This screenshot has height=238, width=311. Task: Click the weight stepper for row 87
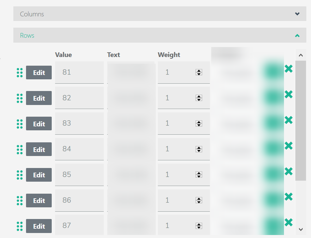click(x=199, y=226)
